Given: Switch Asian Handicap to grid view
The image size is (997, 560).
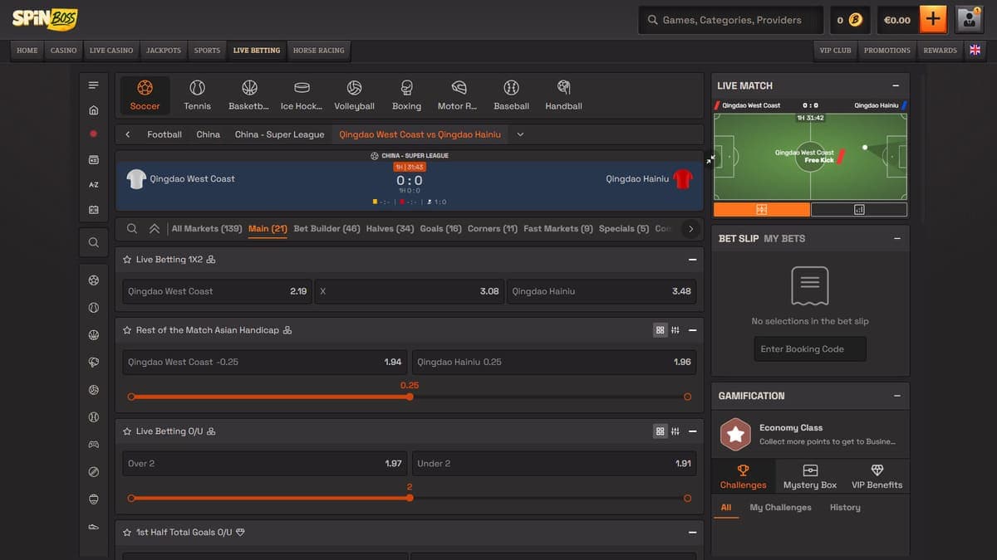Looking at the screenshot, I should click(661, 330).
